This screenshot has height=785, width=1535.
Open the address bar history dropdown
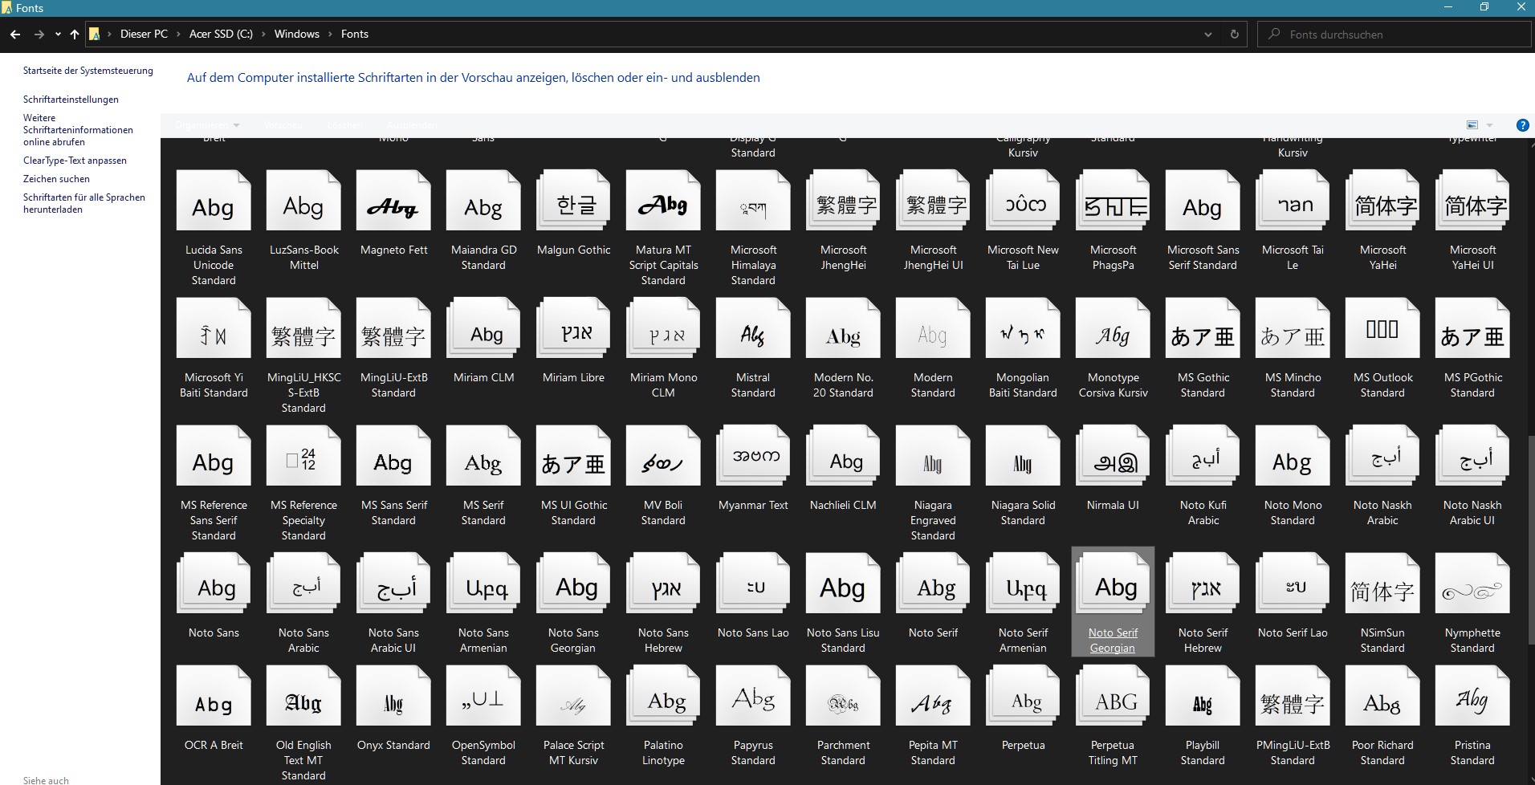coord(1207,35)
